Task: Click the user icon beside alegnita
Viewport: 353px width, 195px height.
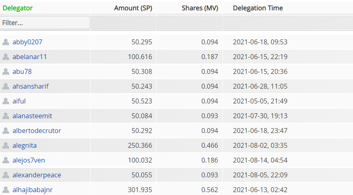Action: [x=6, y=145]
